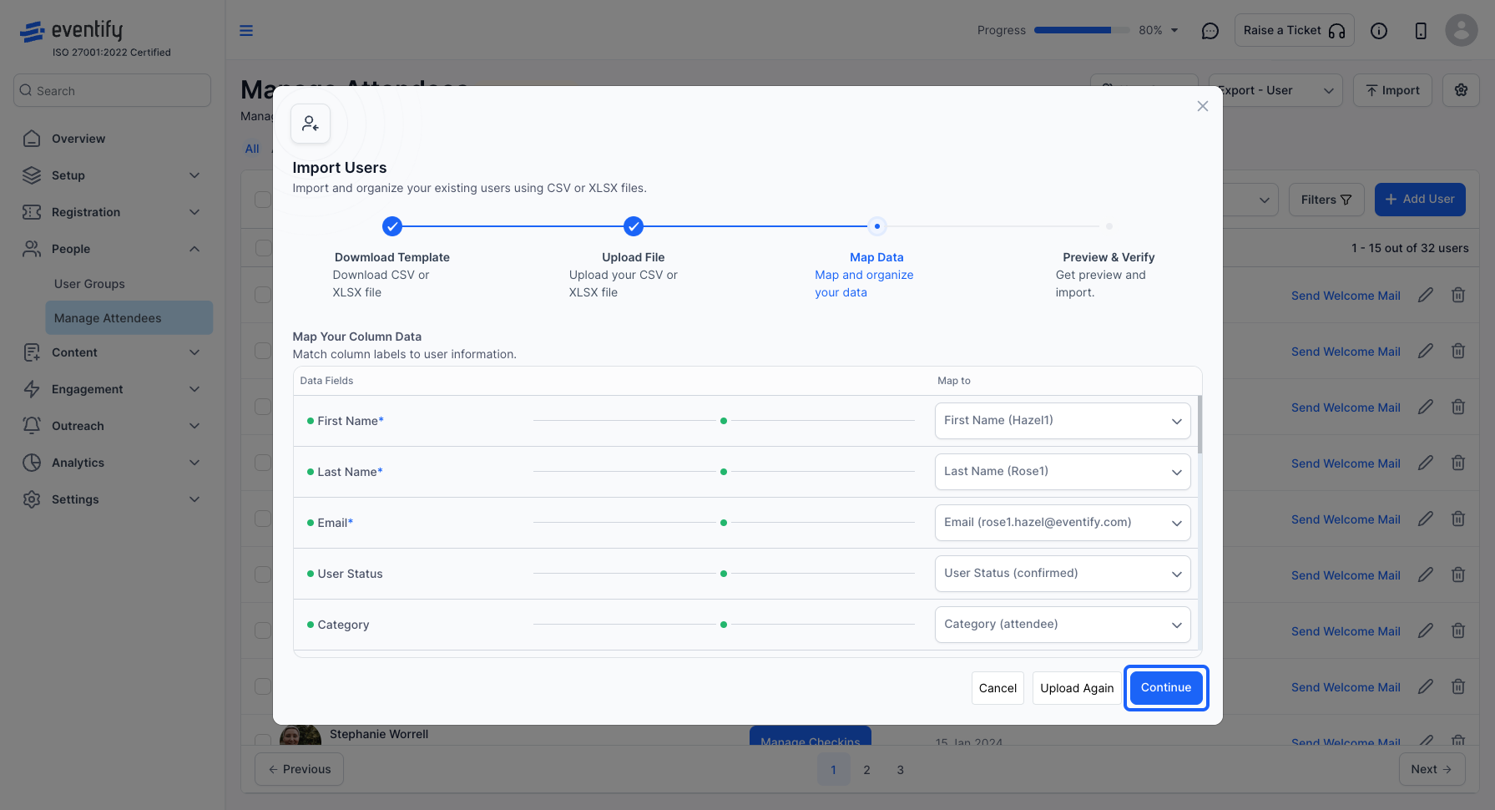
Task: Select the All tab filter
Action: [x=252, y=149]
